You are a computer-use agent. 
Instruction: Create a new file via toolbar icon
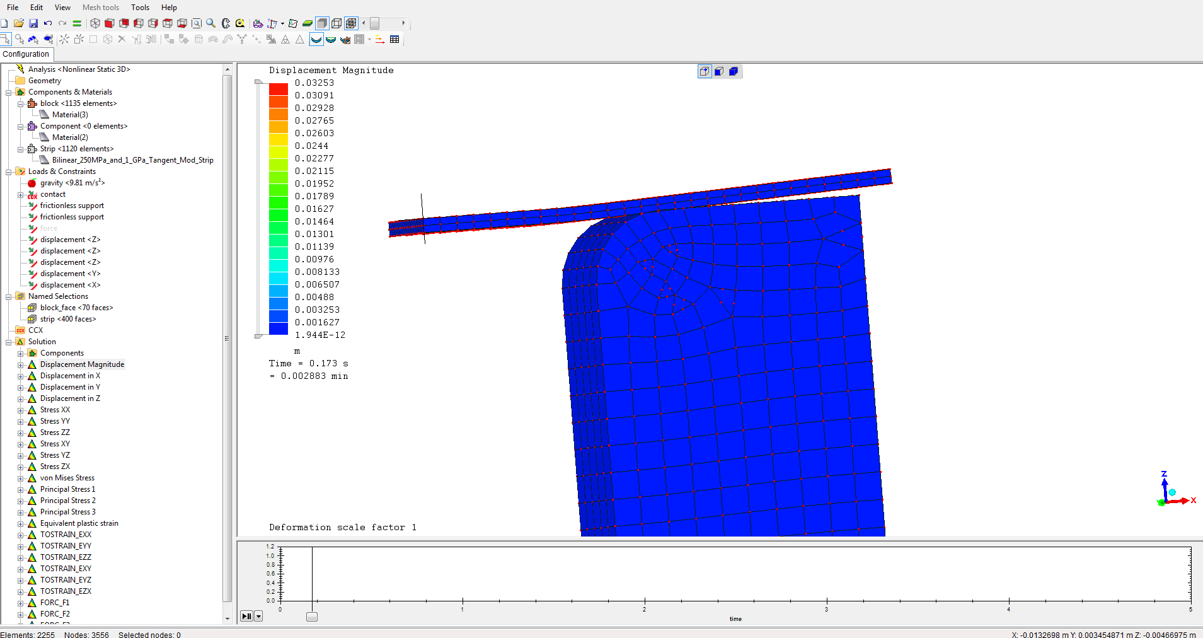click(4, 23)
